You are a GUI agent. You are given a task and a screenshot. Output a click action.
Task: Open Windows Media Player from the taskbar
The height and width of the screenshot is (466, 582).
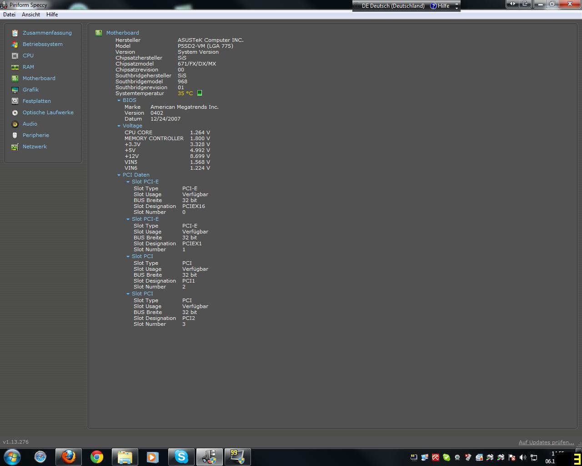[x=153, y=457]
